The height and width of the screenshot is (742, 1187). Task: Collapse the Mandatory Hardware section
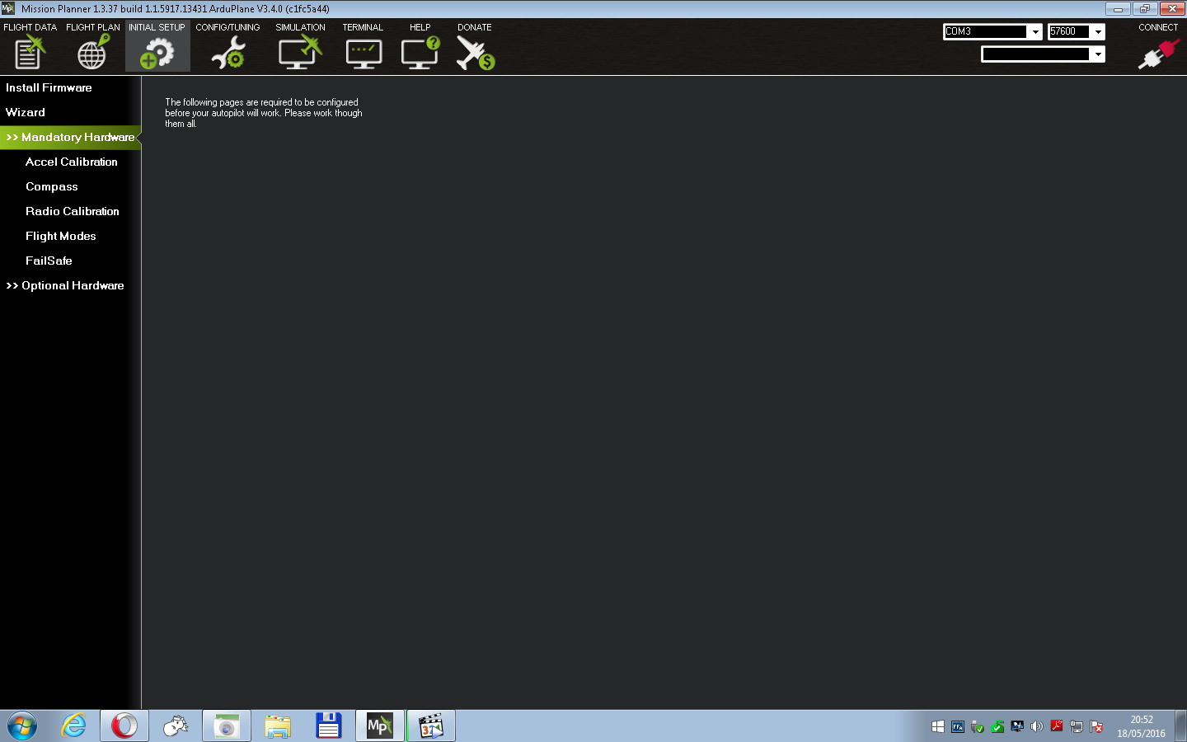click(x=70, y=137)
